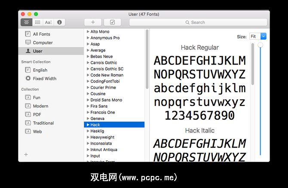Open the Size dropdown set to Fit
This screenshot has height=188, width=288.
coord(257,37)
